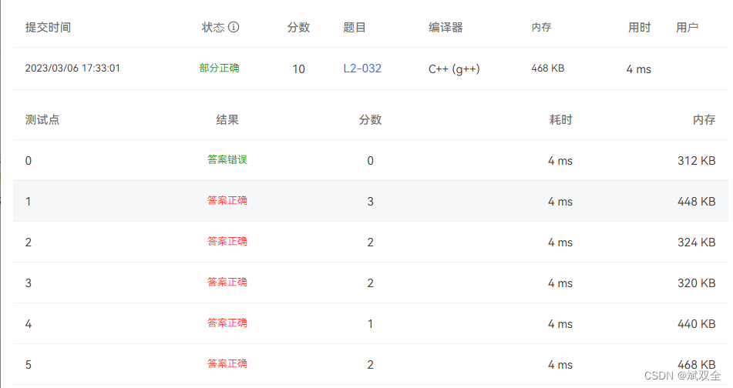Click the score 1 in test 4 row
This screenshot has height=388, width=733.
point(370,324)
